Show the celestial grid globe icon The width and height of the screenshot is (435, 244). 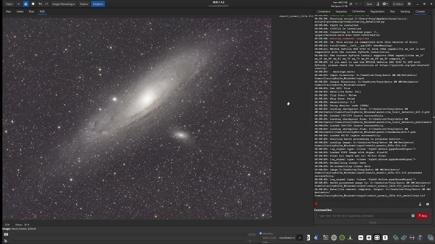click(x=334, y=238)
